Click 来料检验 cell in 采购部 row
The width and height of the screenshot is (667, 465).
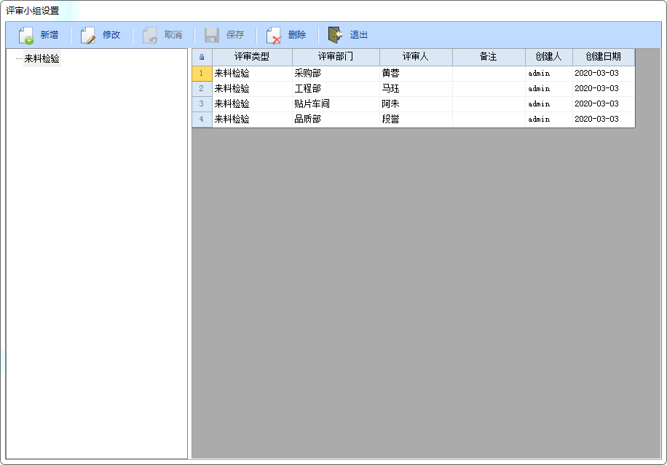click(252, 74)
